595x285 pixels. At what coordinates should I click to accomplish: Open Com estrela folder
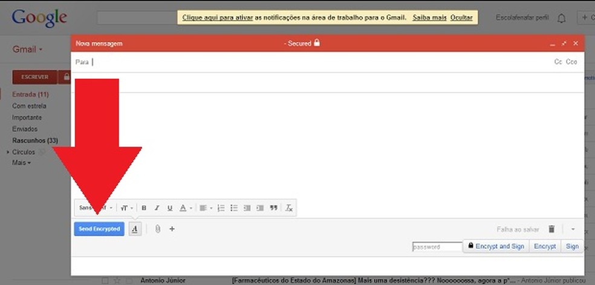tap(29, 106)
